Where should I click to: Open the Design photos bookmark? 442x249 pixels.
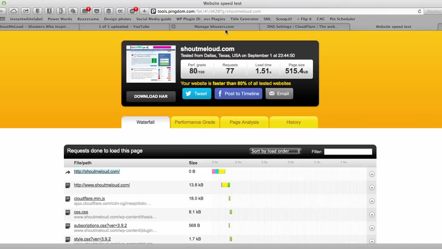(117, 19)
